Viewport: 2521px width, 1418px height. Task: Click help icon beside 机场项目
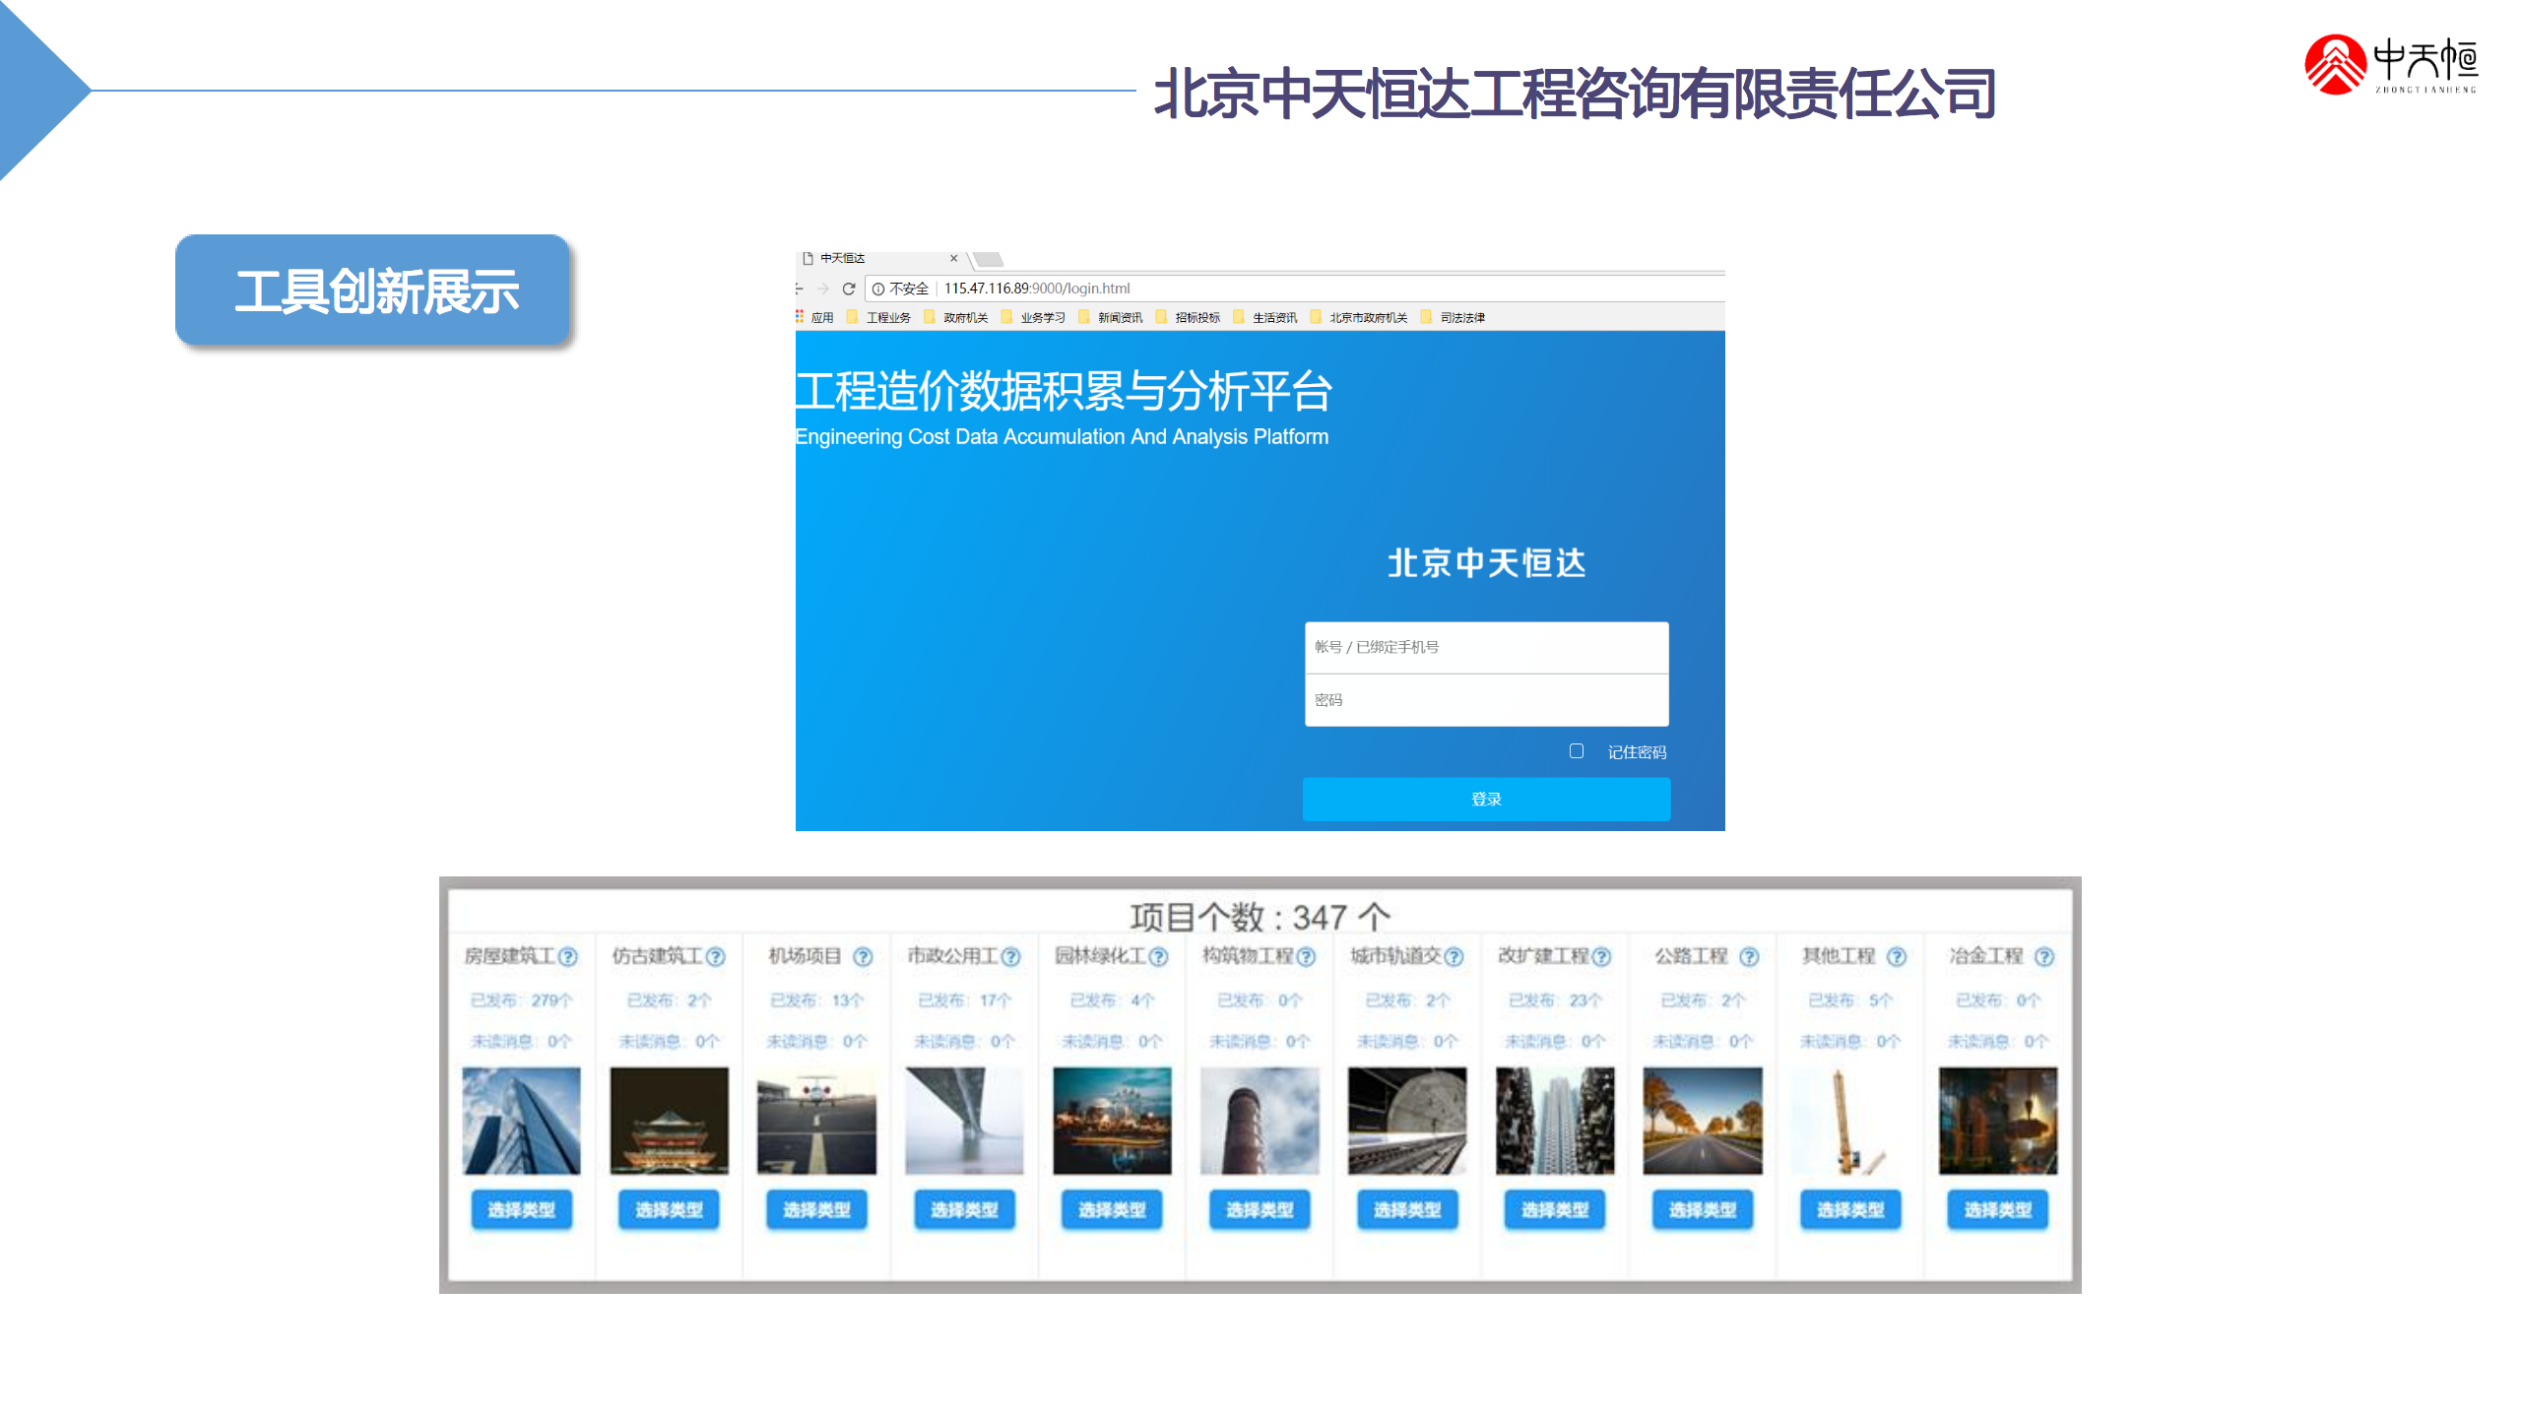coord(863,956)
